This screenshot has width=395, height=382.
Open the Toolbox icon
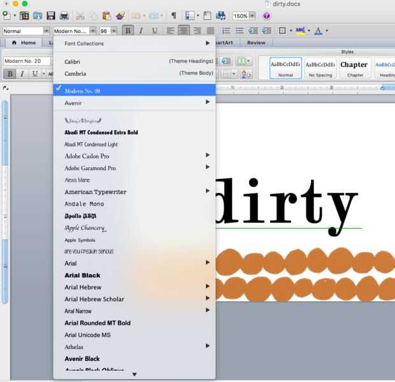pos(207,16)
